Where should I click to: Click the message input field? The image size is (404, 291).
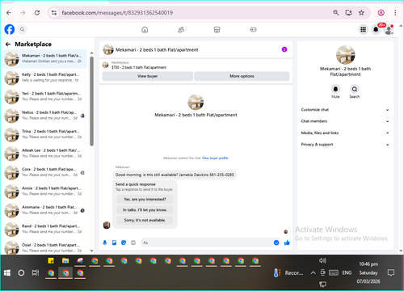click(211, 242)
